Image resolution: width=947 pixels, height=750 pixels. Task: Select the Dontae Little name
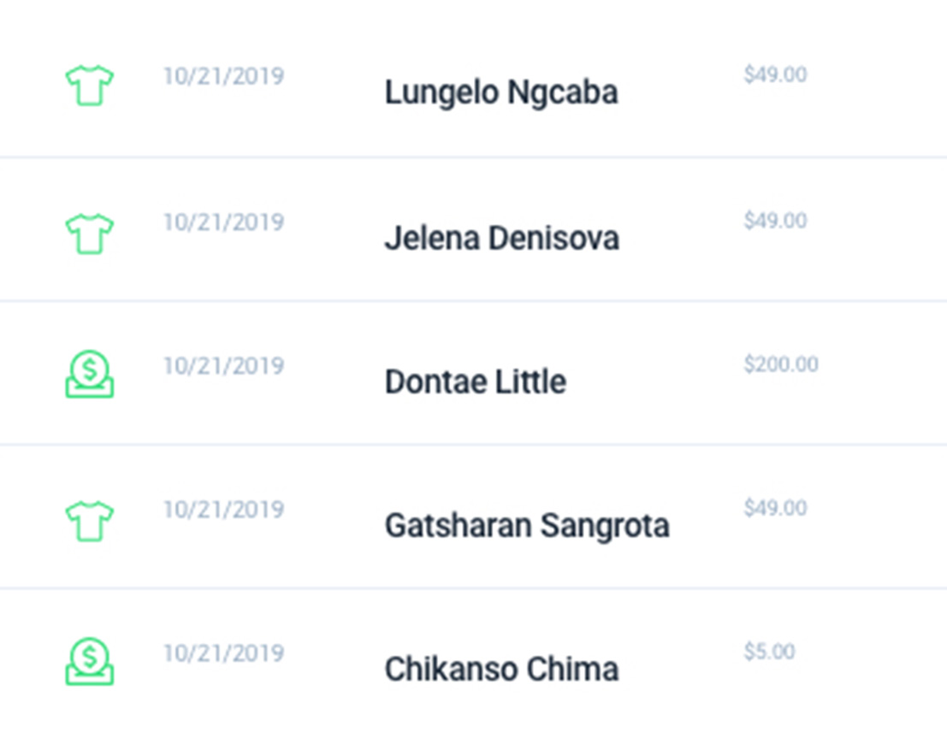click(476, 381)
